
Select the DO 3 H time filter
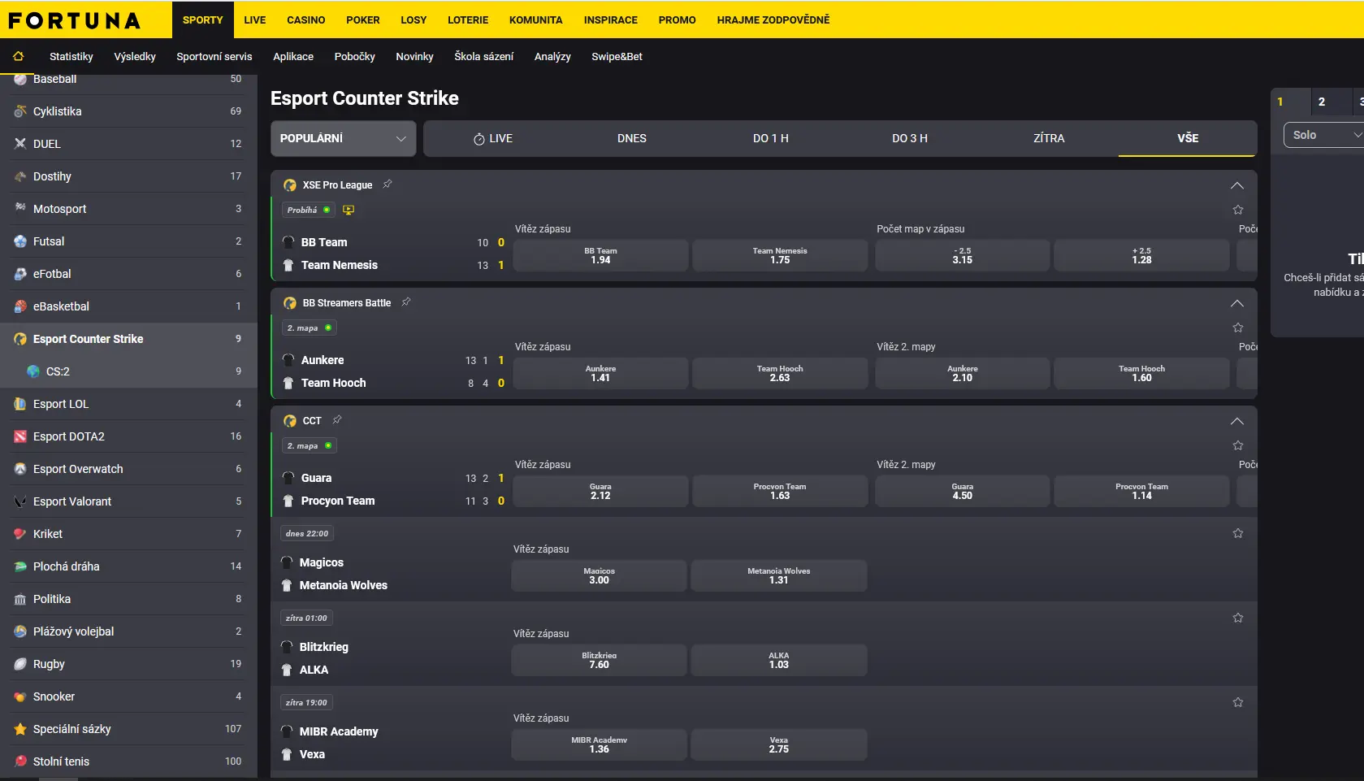tap(910, 138)
